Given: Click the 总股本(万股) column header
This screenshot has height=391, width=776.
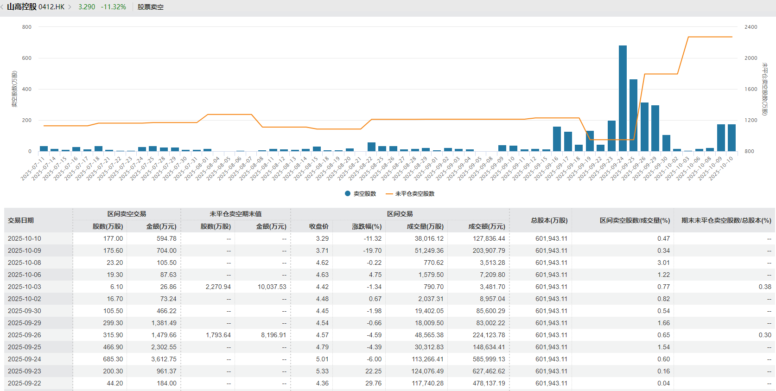Looking at the screenshot, I should [549, 220].
